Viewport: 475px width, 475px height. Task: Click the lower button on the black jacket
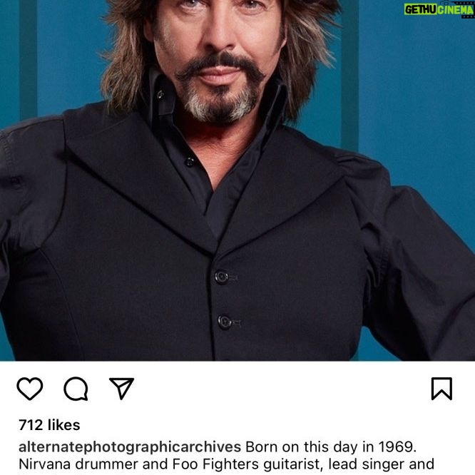[x=225, y=322]
